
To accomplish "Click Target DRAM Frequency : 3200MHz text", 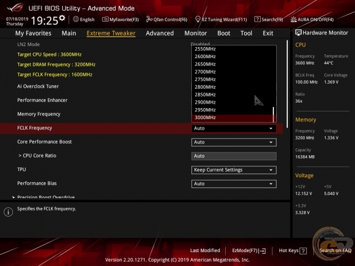I will [x=56, y=65].
